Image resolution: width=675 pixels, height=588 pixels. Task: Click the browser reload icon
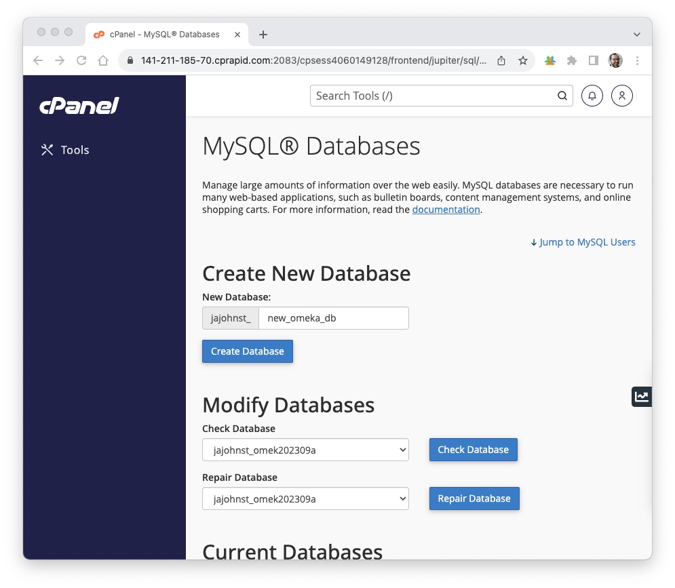(81, 60)
